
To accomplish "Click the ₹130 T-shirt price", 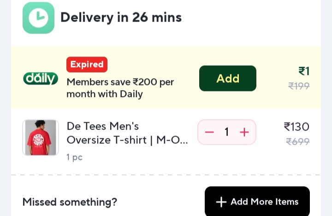I will coord(296,127).
